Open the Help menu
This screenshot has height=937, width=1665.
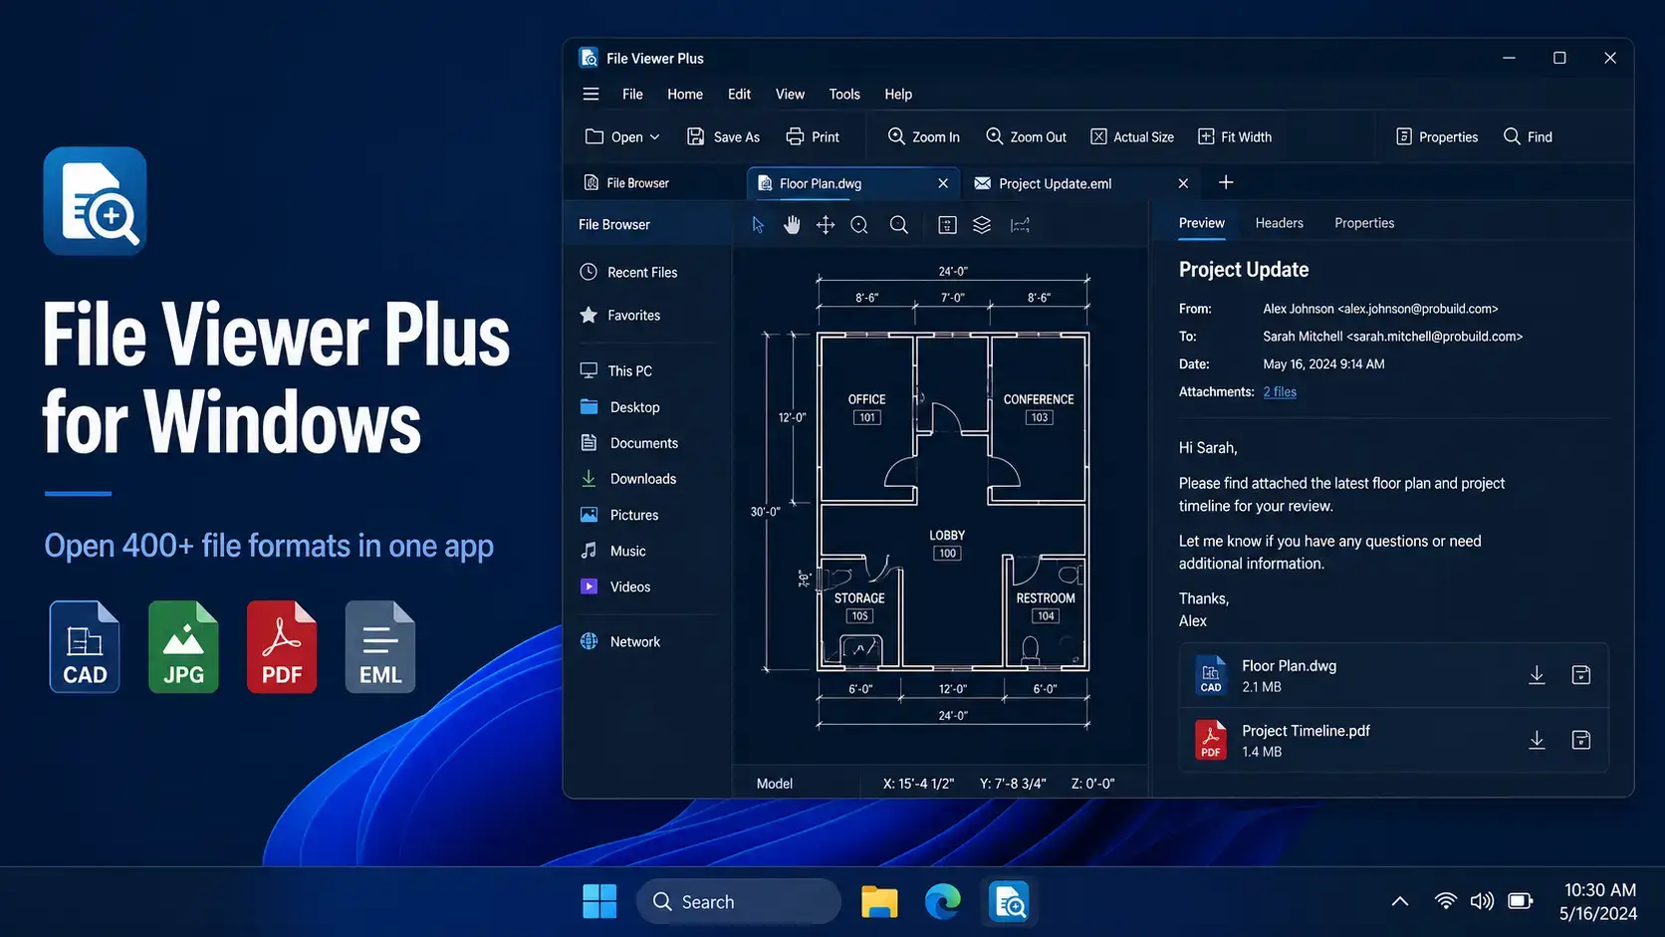coord(898,94)
